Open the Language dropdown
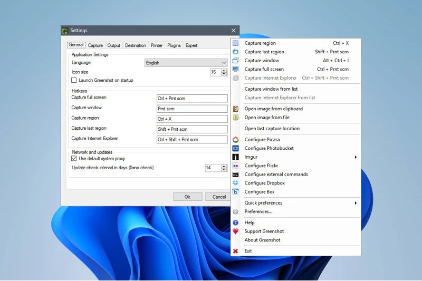Image resolution: width=422 pixels, height=281 pixels. (x=186, y=63)
